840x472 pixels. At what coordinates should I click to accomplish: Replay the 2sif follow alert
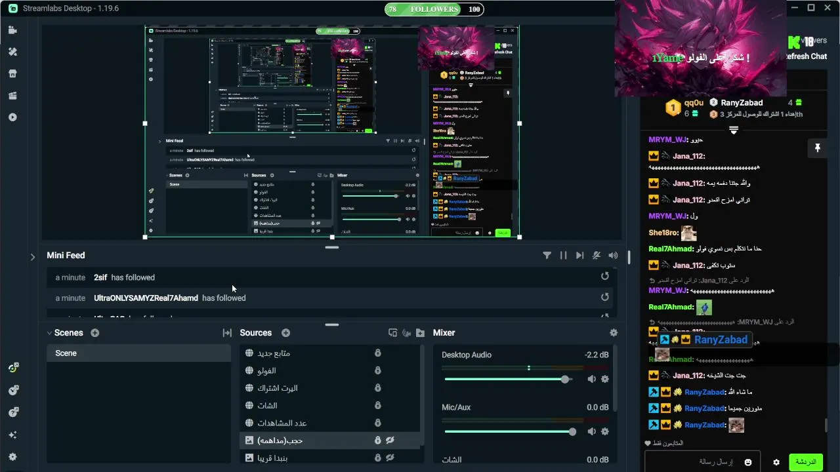pyautogui.click(x=605, y=277)
